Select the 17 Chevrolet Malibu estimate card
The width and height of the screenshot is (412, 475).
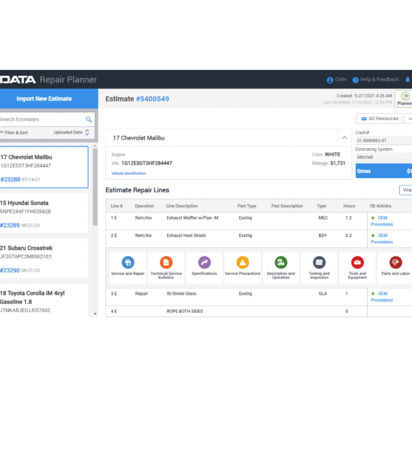[x=44, y=167]
